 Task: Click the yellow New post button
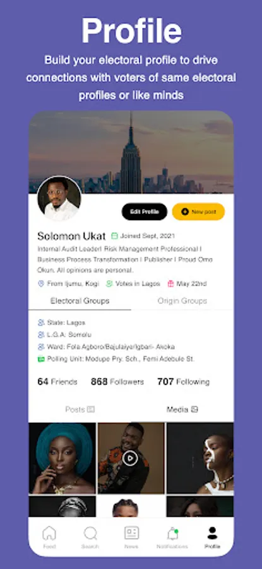199,212
